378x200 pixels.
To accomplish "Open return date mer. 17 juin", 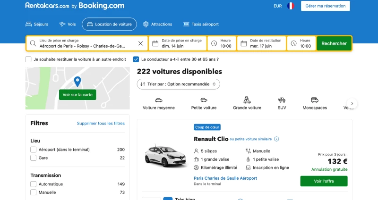I will [262, 43].
